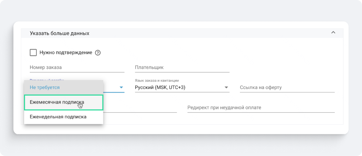Click into the "Плательщик" field
362x156 pixels.
tap(182, 68)
